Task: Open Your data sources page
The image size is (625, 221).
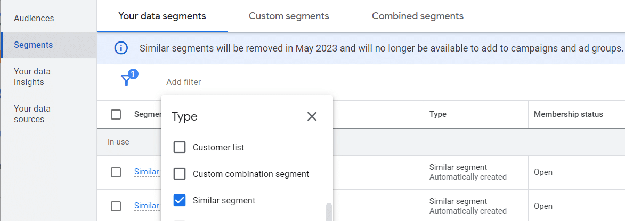Action: tap(33, 114)
